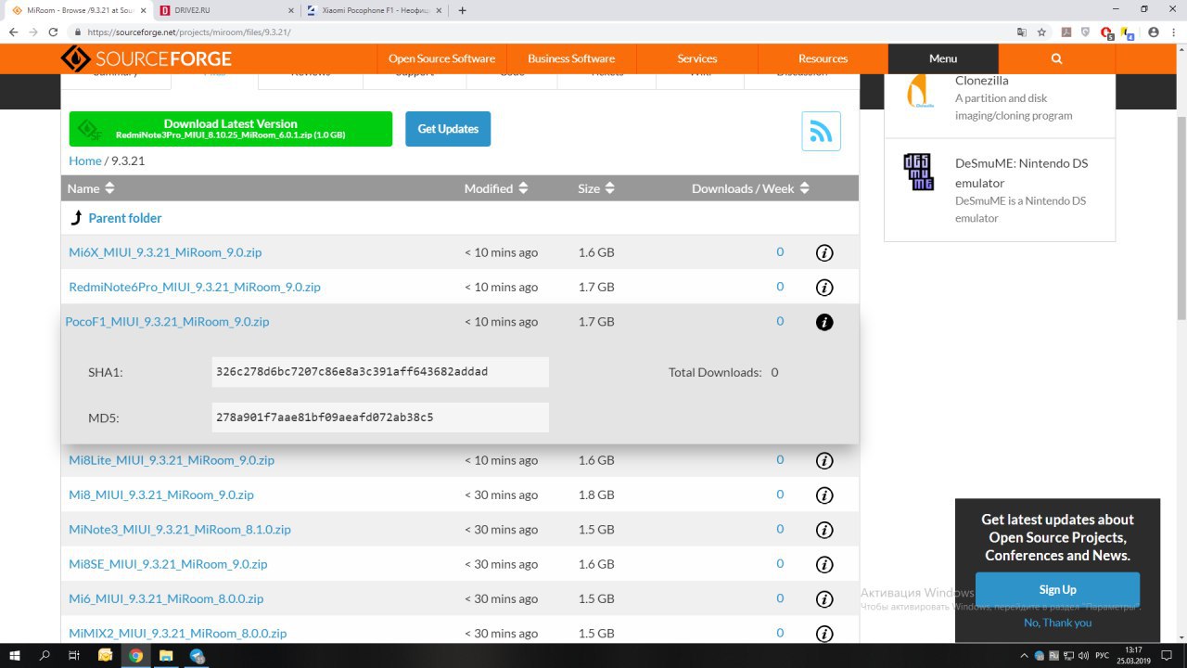Go back to previous page
Screen dimensions: 1187x668
tap(12, 32)
